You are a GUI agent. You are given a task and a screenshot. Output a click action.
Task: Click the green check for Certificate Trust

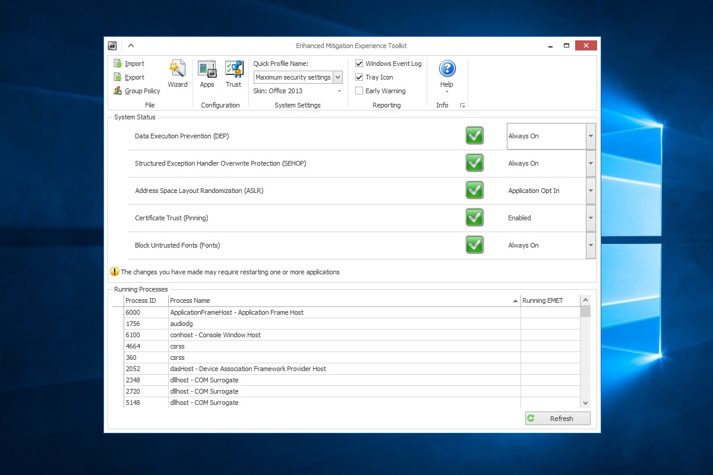pyautogui.click(x=474, y=218)
